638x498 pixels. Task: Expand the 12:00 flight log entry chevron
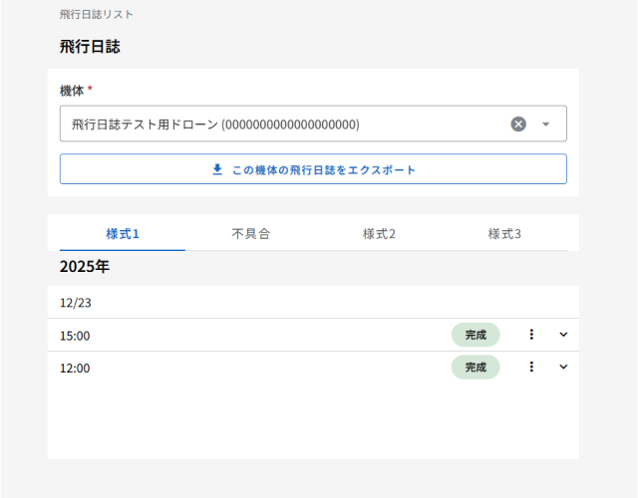click(563, 367)
